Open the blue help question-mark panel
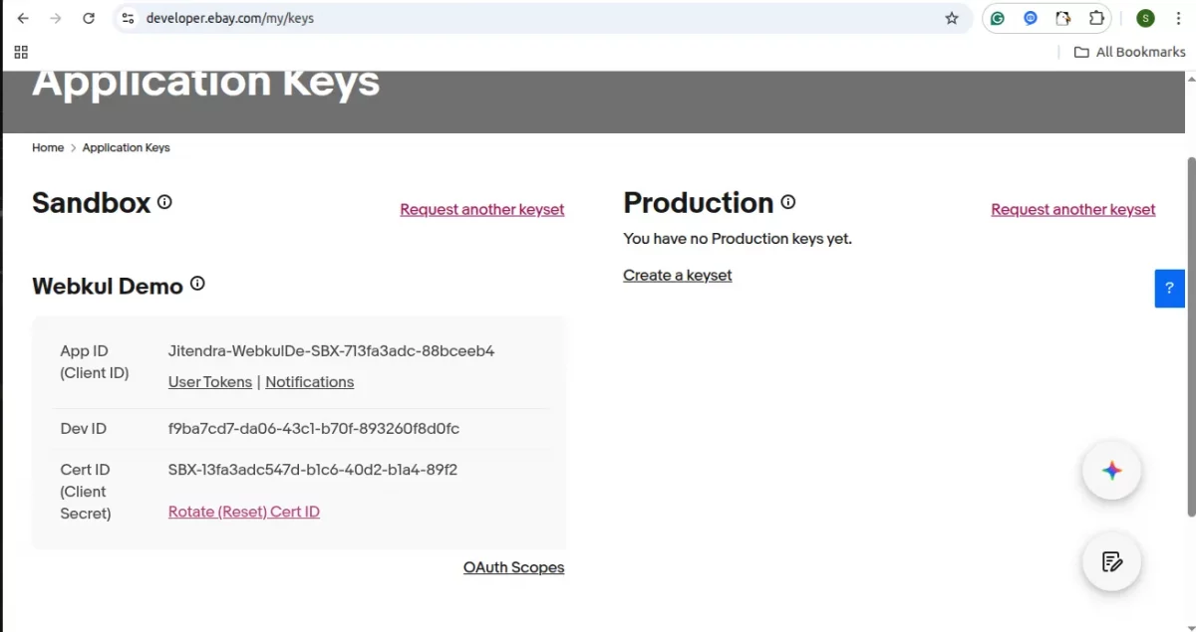 point(1169,288)
